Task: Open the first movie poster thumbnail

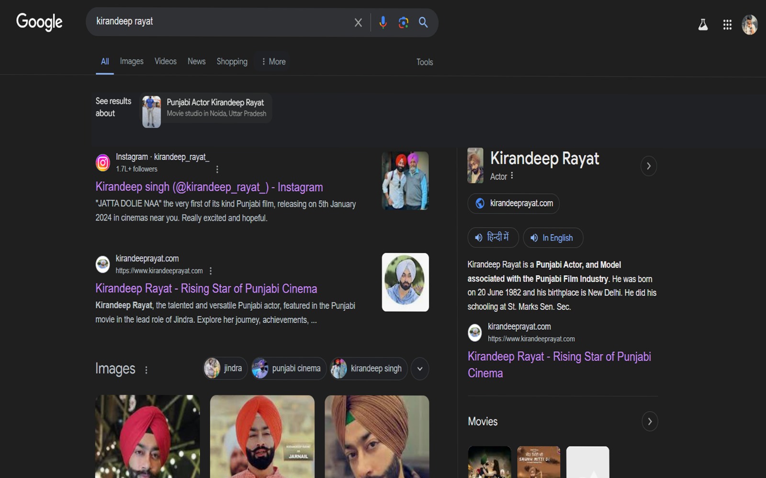Action: pos(489,462)
